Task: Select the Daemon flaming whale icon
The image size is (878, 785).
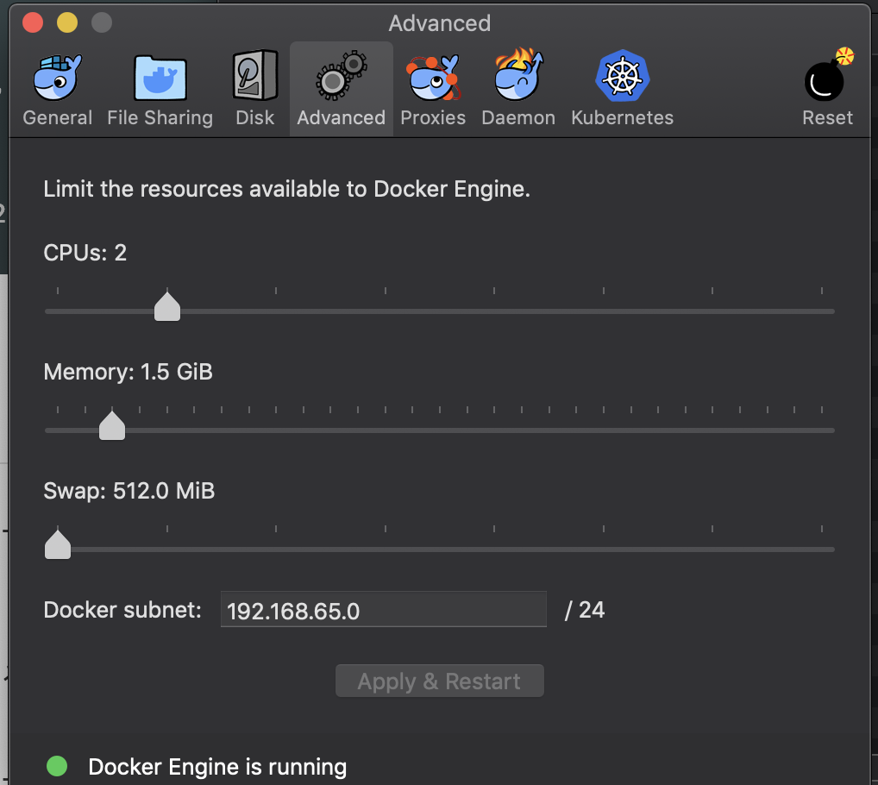Action: point(518,76)
